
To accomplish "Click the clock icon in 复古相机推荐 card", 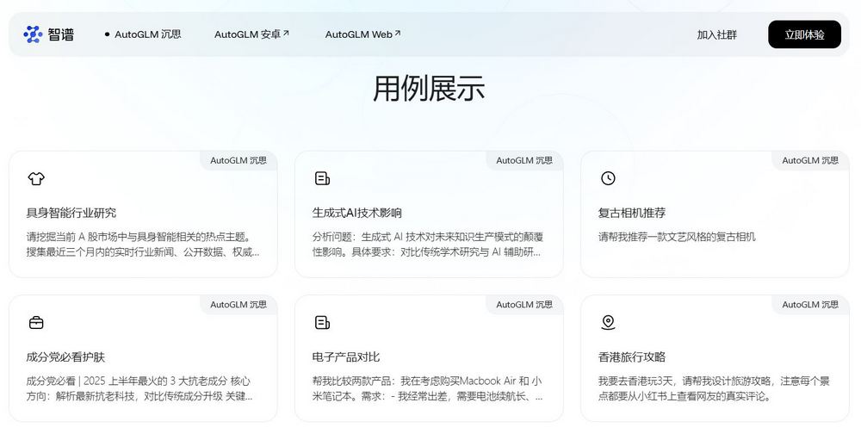I will (x=608, y=178).
